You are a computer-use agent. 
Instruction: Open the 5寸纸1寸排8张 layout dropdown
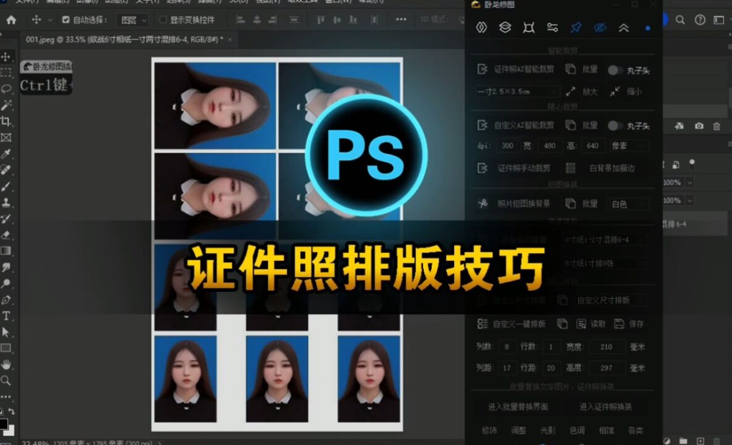[604, 263]
